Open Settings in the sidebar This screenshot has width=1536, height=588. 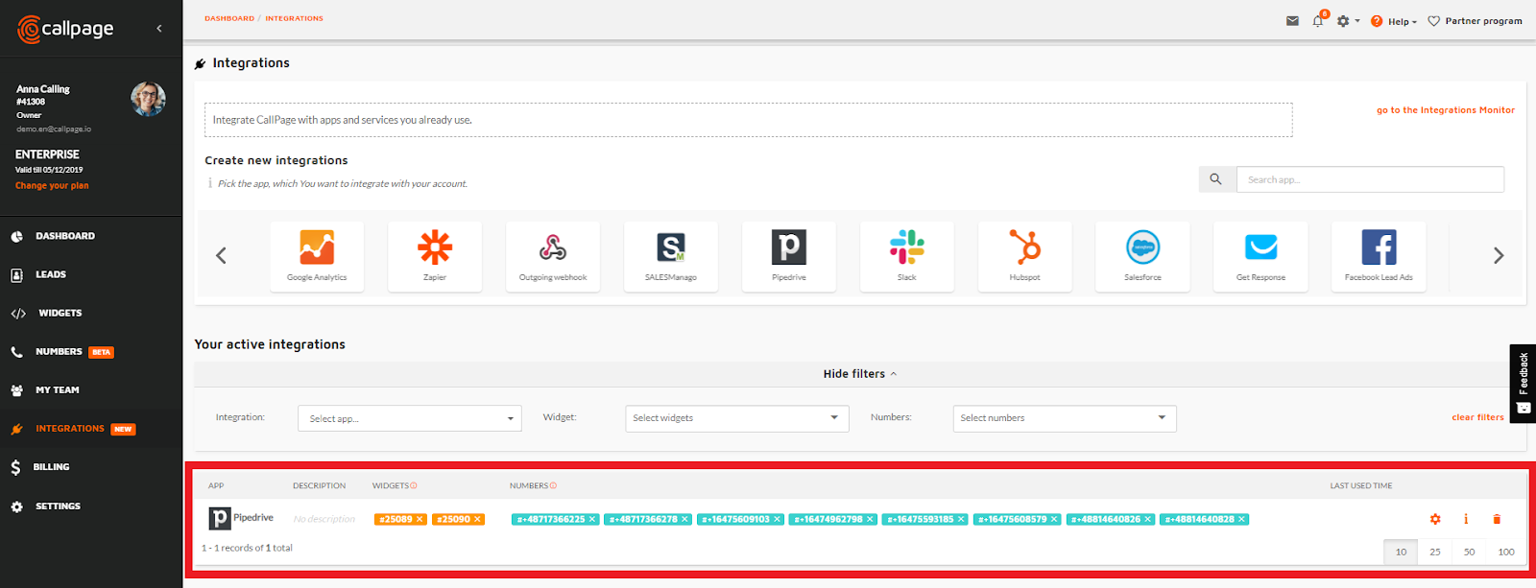point(58,506)
